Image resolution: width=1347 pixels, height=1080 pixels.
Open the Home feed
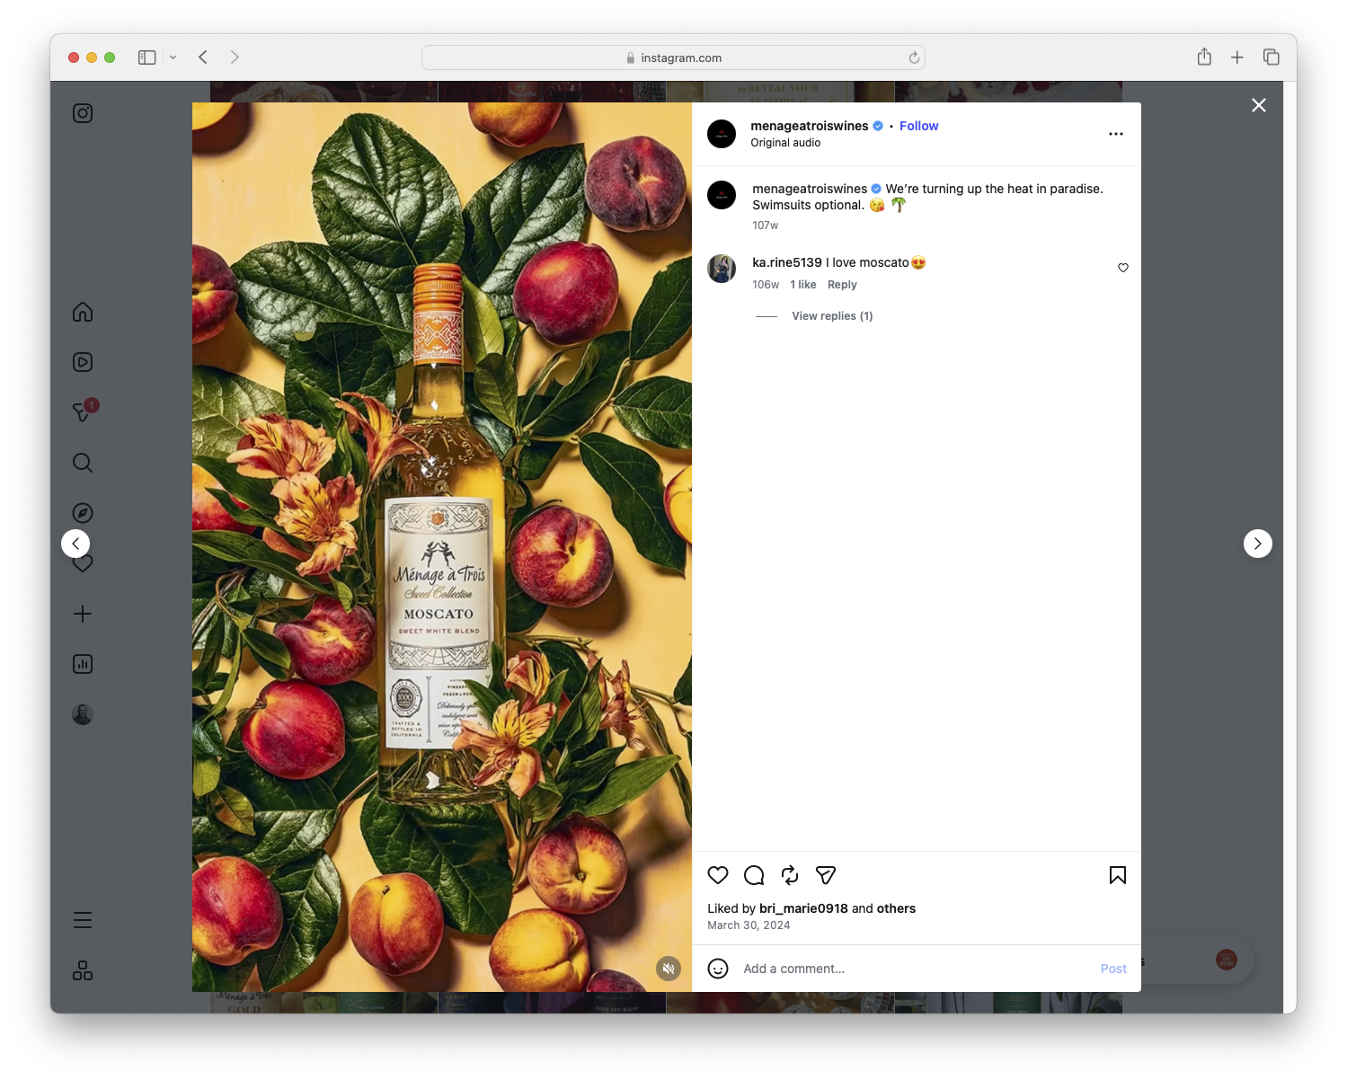tap(82, 312)
